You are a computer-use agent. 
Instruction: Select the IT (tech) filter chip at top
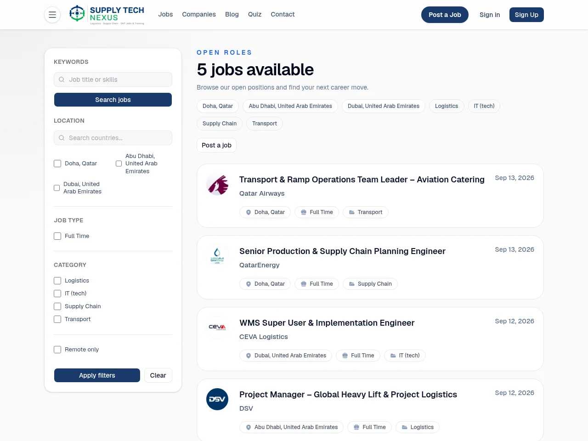484,106
